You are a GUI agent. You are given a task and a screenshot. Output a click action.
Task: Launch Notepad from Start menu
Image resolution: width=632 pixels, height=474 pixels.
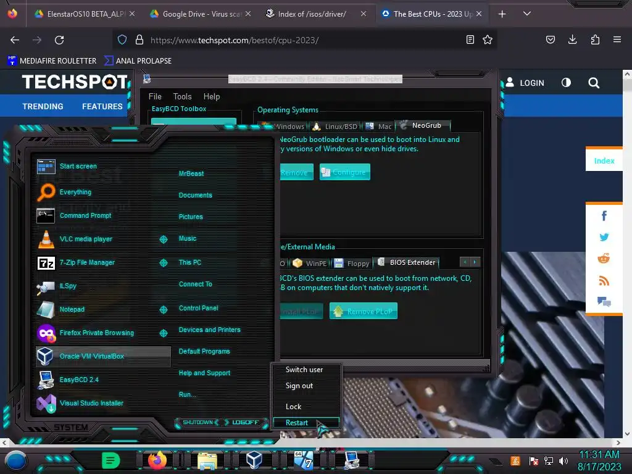[72, 309]
